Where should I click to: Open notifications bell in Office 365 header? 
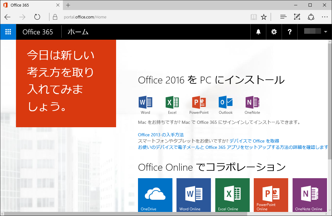point(258,32)
